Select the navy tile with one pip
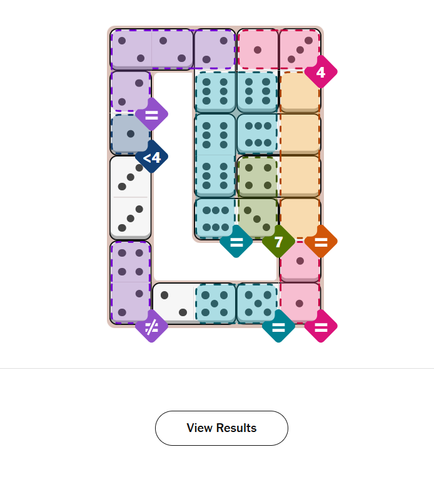This screenshot has height=499, width=434. [131, 134]
